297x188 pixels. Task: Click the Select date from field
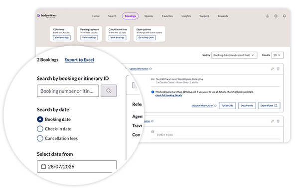[x=77, y=166]
